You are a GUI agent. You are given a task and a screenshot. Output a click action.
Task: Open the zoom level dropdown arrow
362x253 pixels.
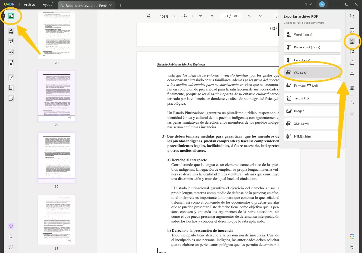174,16
